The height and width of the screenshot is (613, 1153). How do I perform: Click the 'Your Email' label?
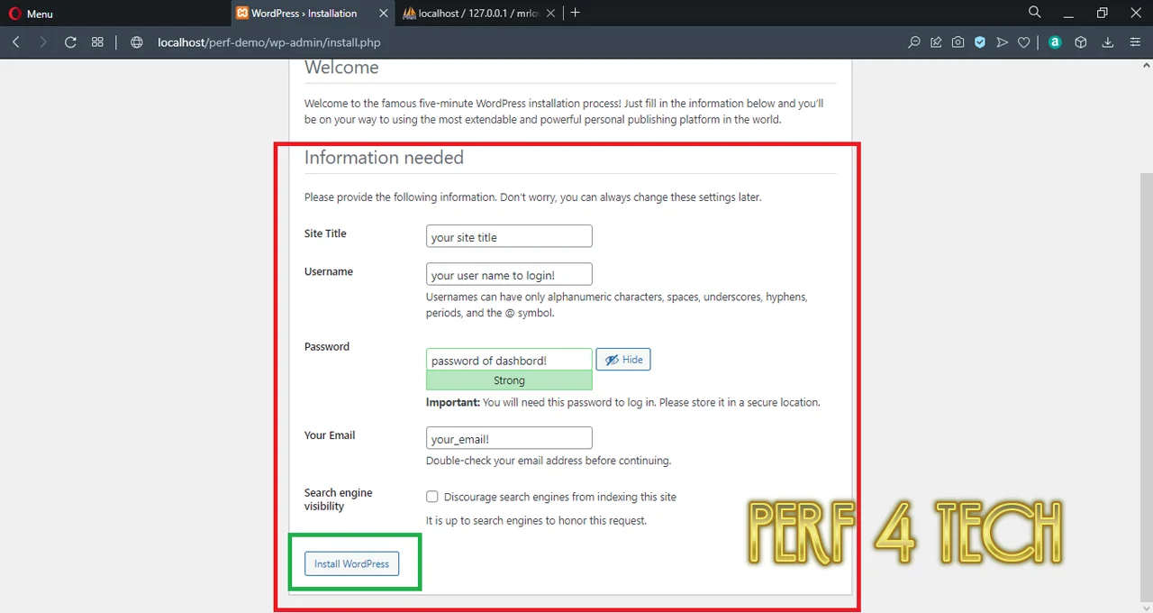(x=330, y=435)
